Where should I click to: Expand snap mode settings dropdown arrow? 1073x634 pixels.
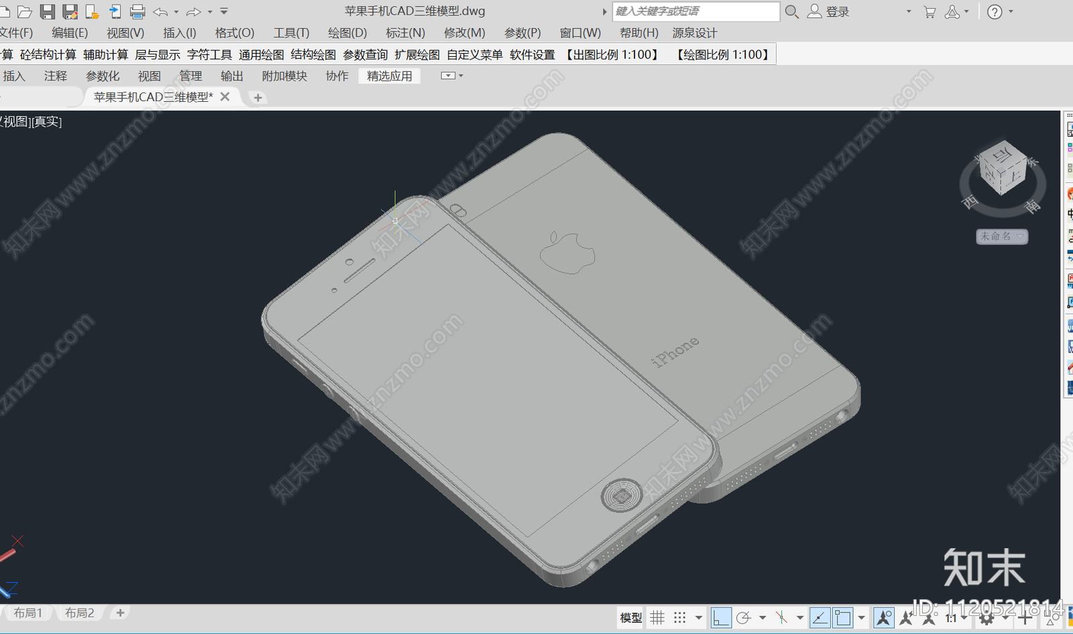[x=699, y=618]
